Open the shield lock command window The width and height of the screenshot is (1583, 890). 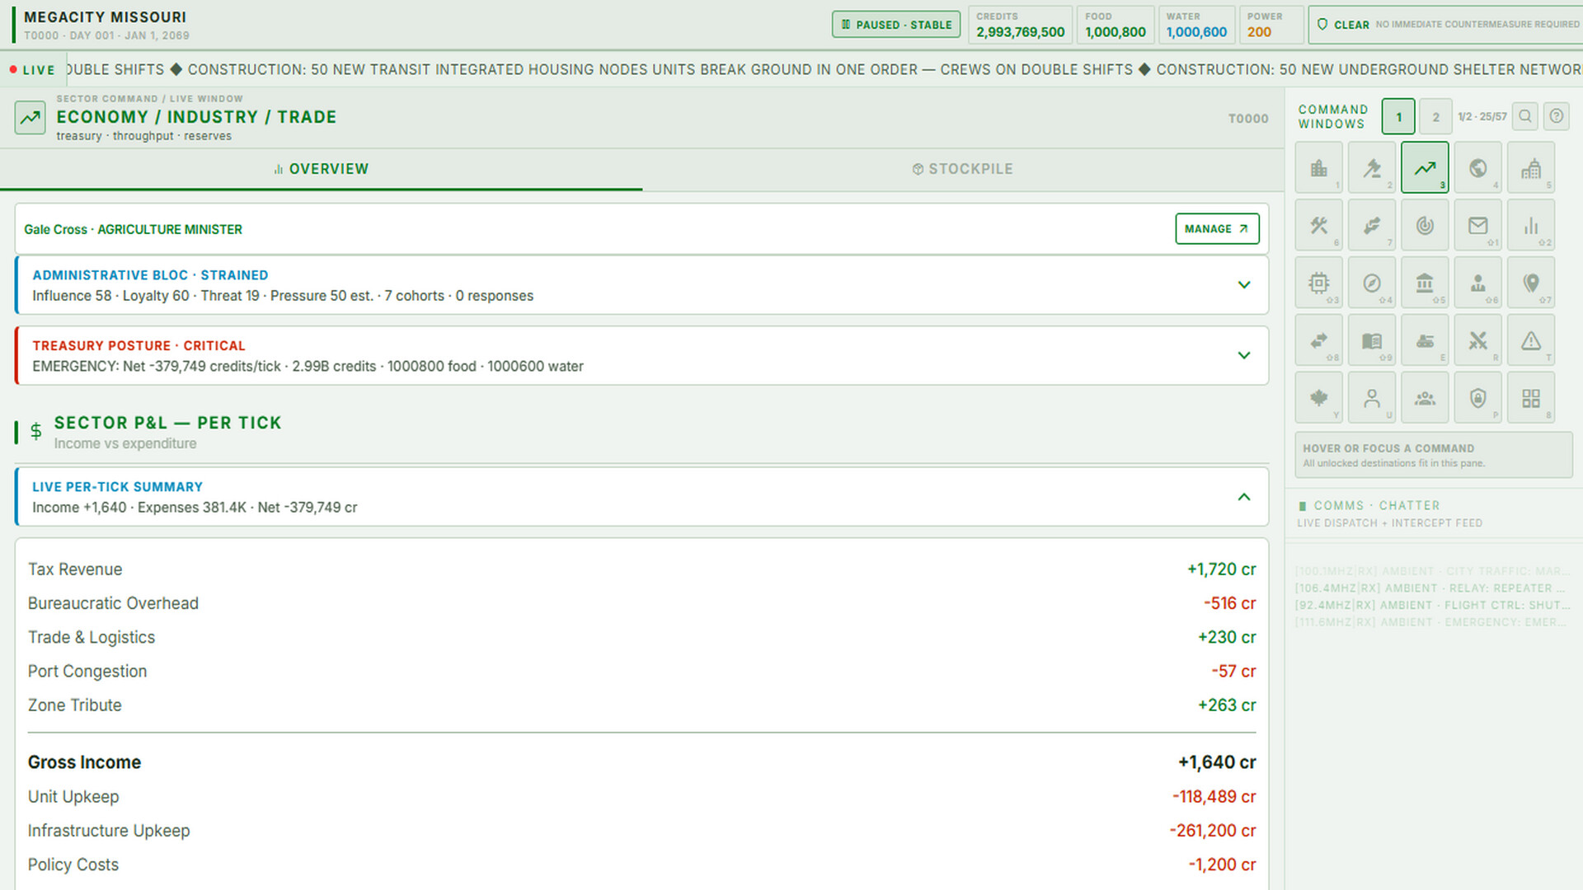tap(1478, 398)
